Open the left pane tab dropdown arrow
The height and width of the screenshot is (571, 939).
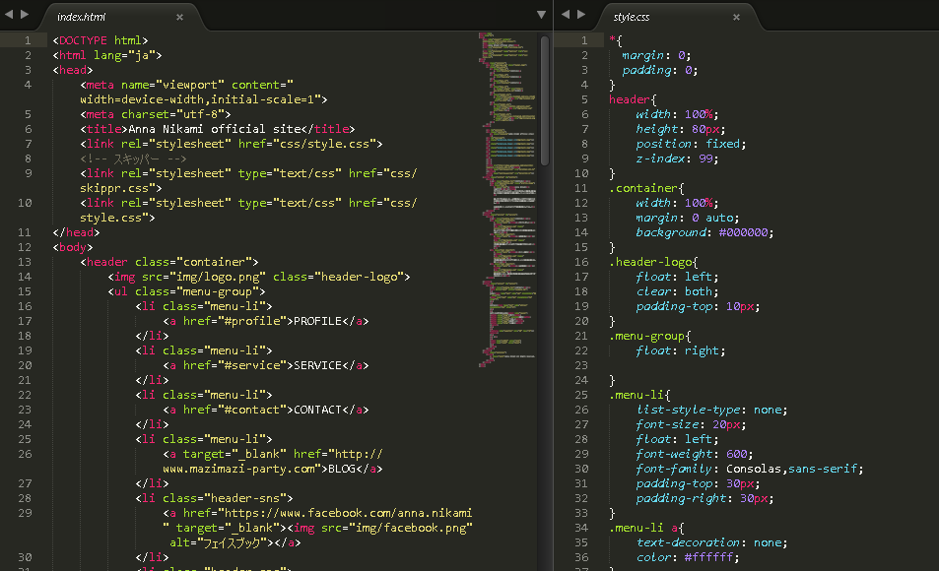point(541,15)
